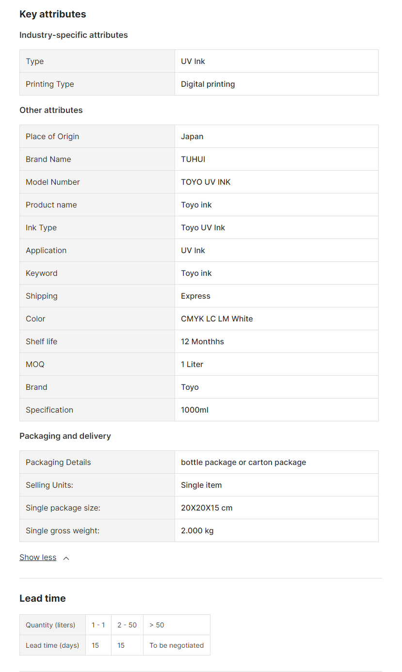Click the TUHUI brand name value
Viewport: 402px width, 672px height.
[x=193, y=160]
